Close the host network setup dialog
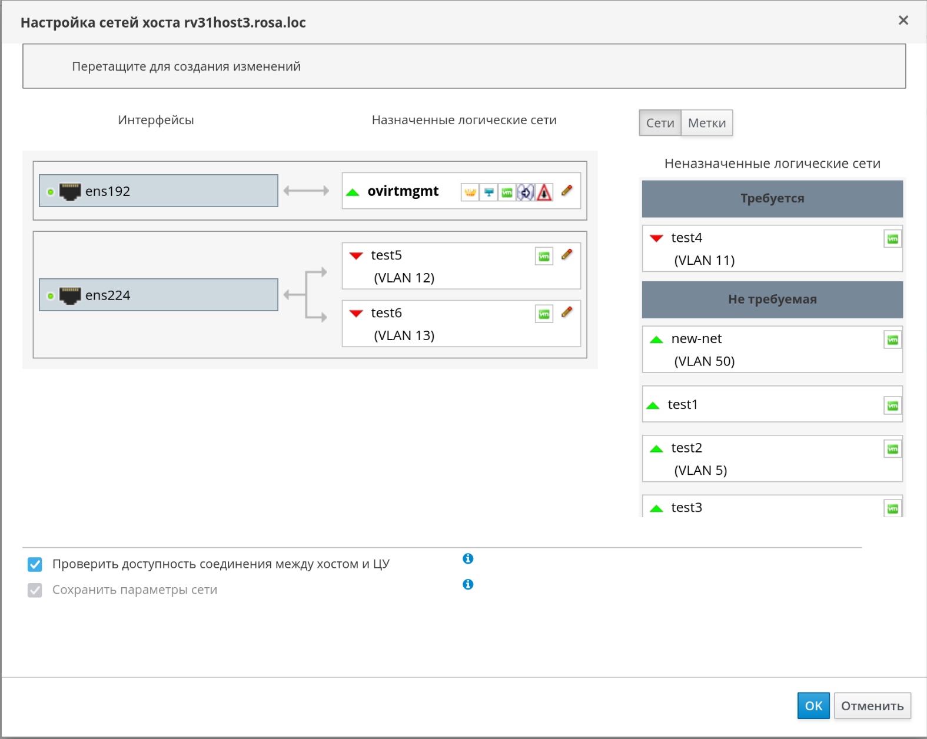 [903, 21]
